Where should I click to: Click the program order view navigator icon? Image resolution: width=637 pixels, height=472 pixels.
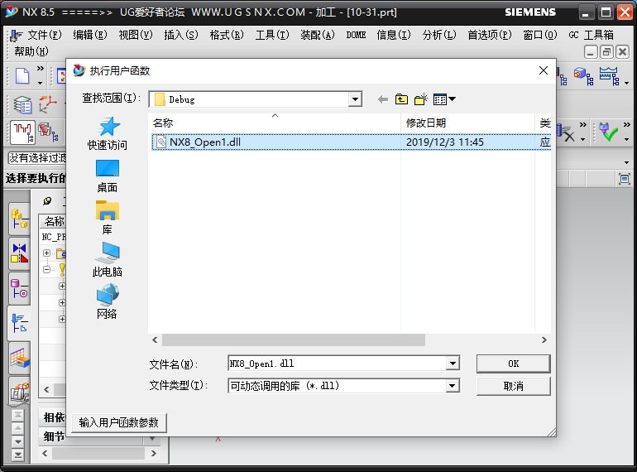22,132
